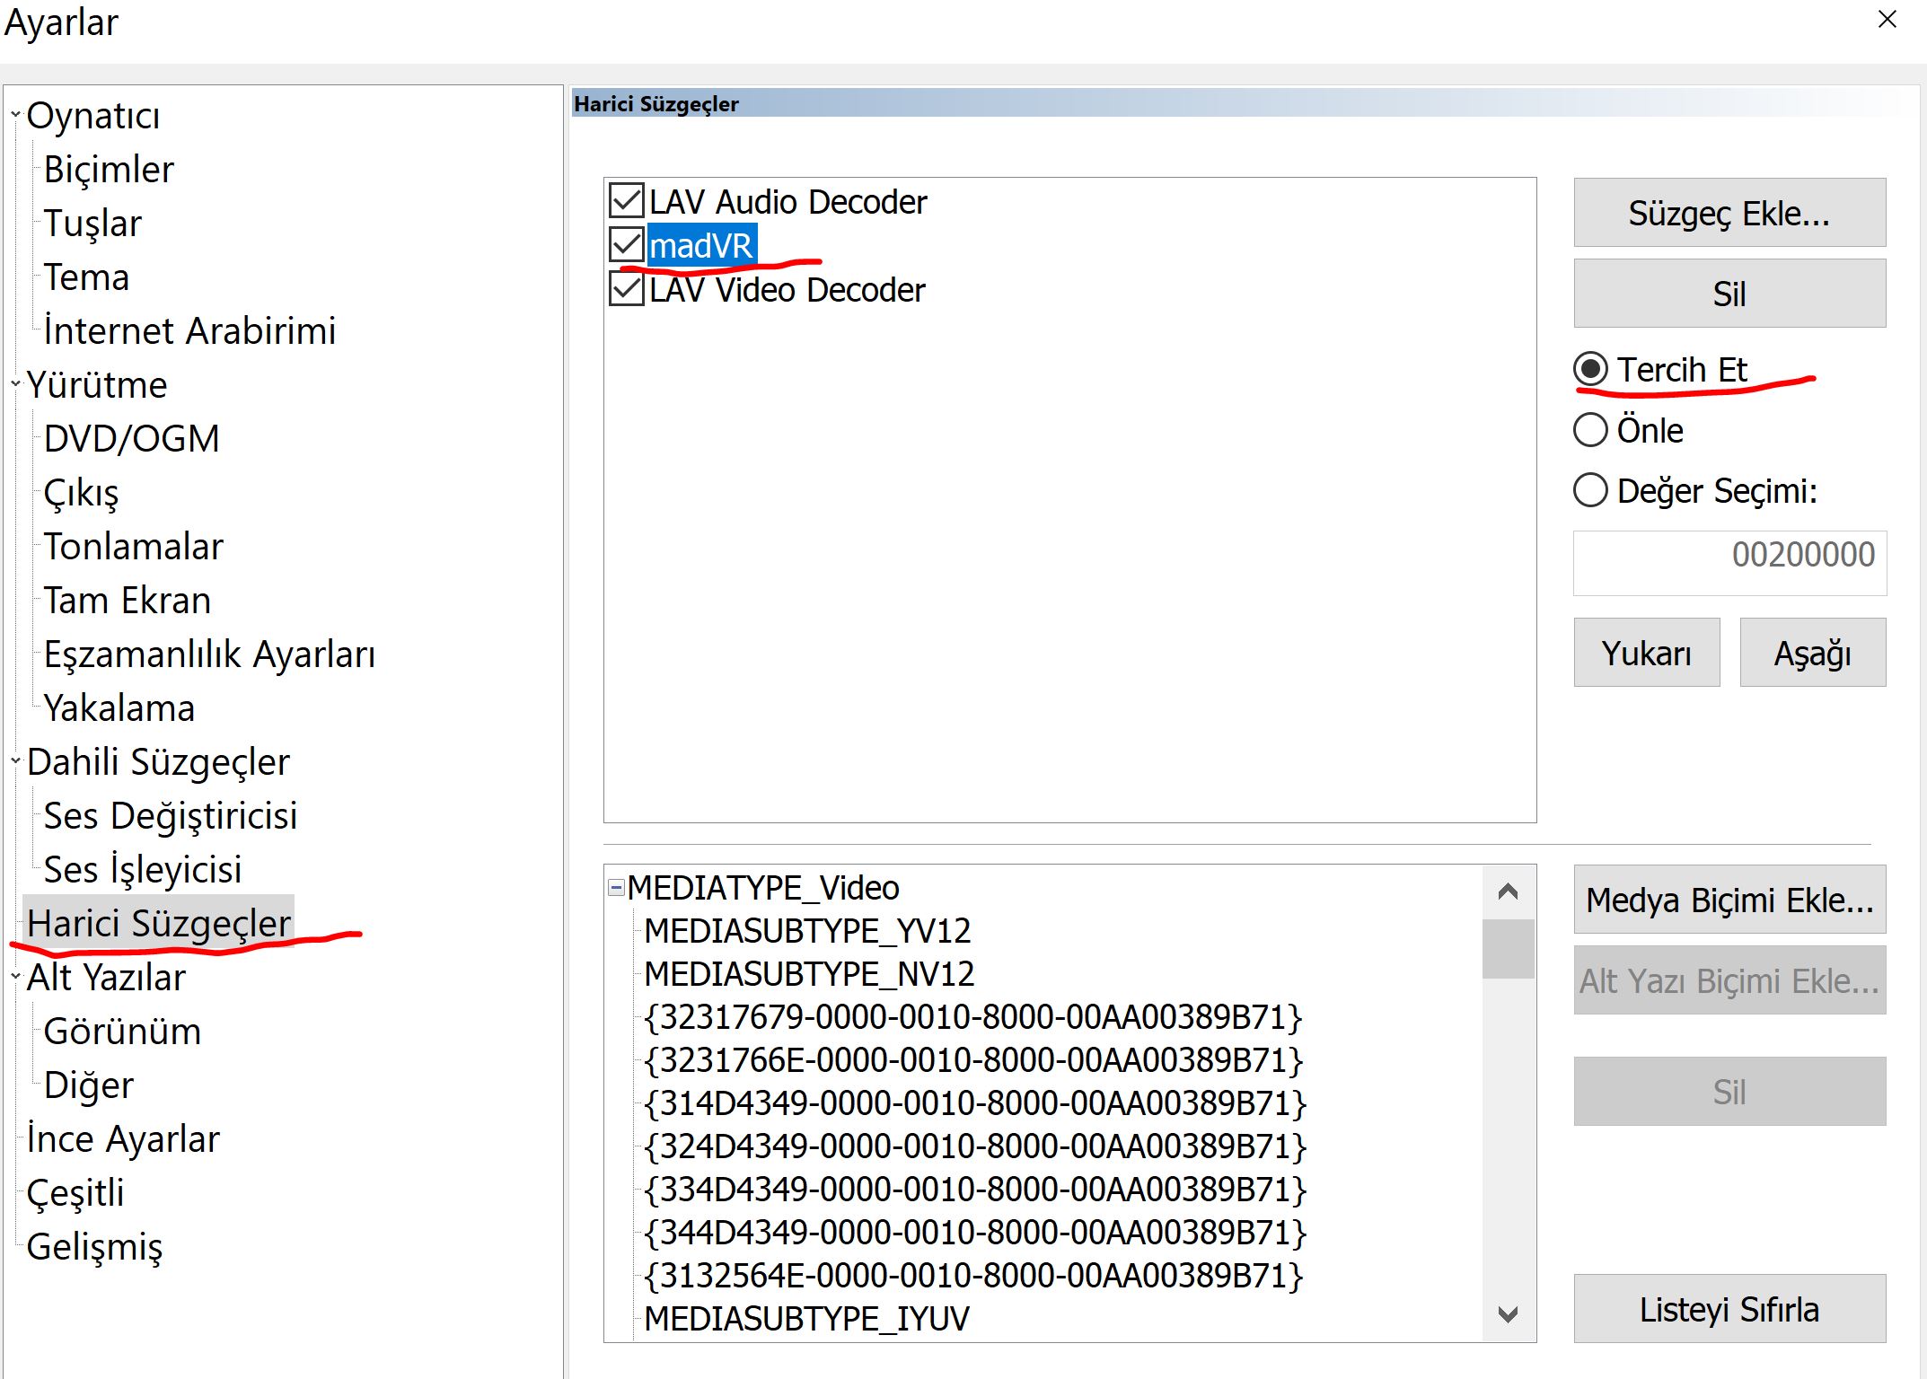Collapse the MEDIATYPE_Video node
This screenshot has width=1927, height=1379.
click(616, 887)
